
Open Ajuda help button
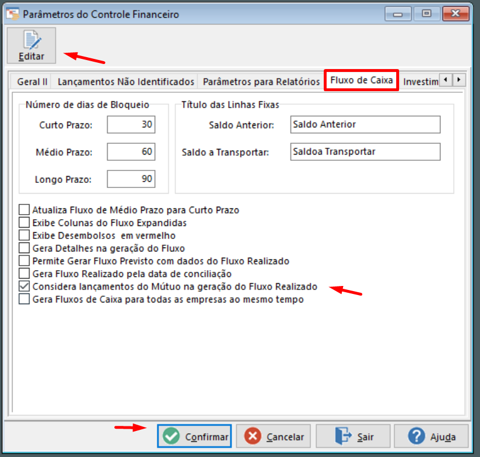pos(431,436)
